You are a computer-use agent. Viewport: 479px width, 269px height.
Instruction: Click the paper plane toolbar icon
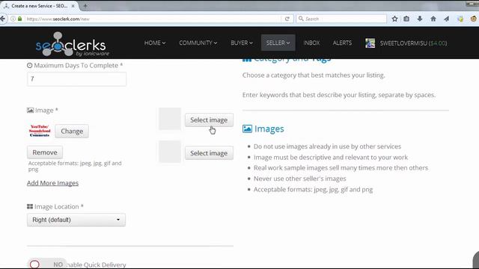(447, 19)
